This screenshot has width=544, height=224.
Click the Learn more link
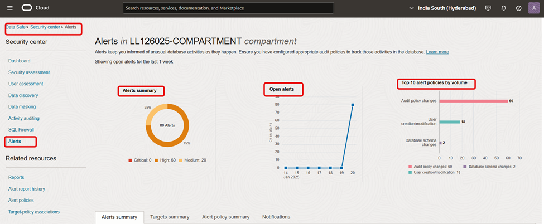point(437,52)
